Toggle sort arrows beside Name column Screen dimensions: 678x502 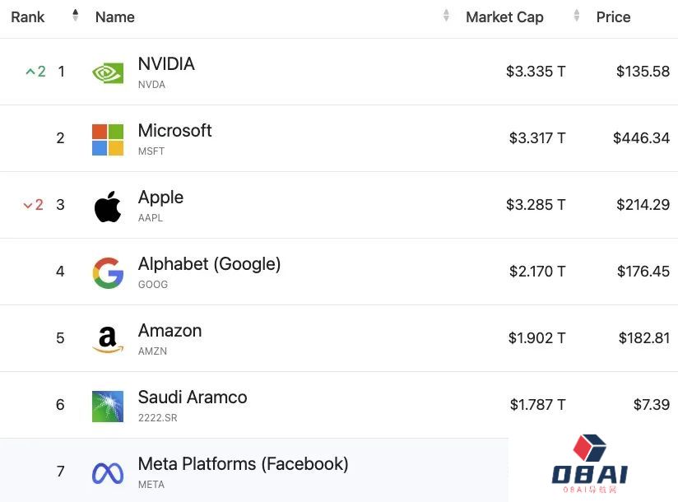pyautogui.click(x=446, y=16)
